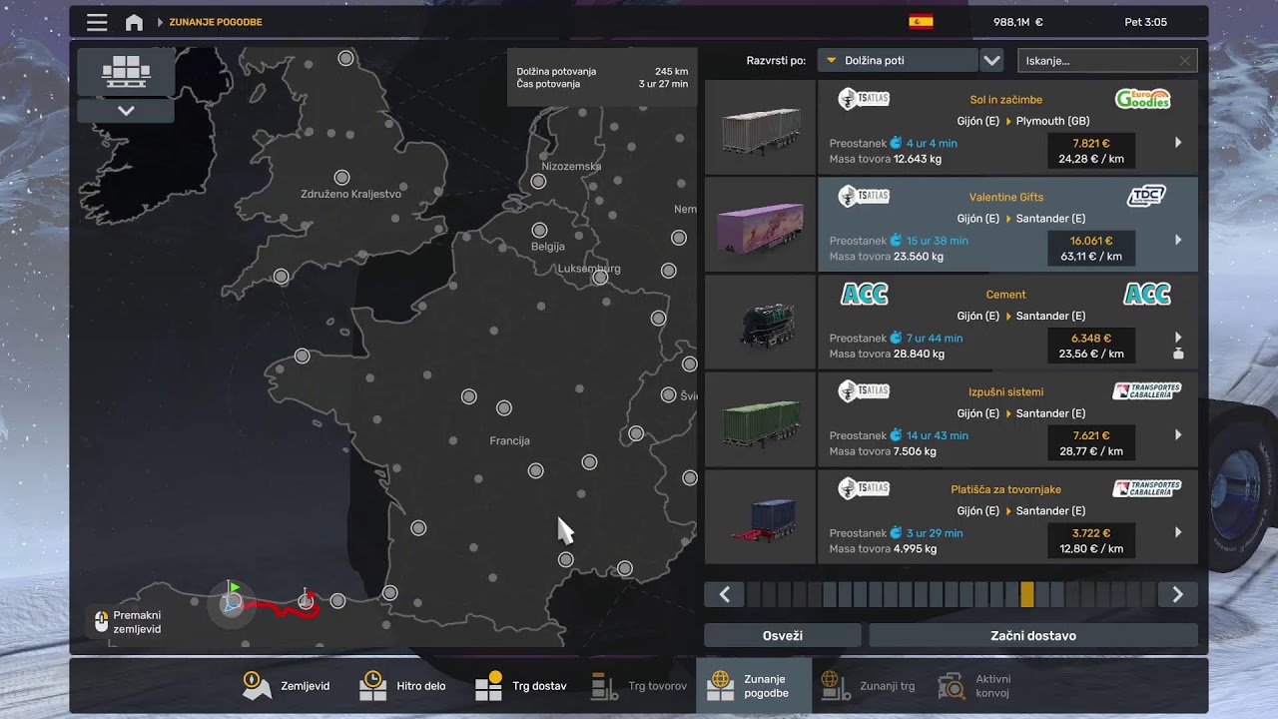Click the city marker above Združeno Kraljestvo
Image resolution: width=1278 pixels, height=719 pixels.
coord(341,177)
